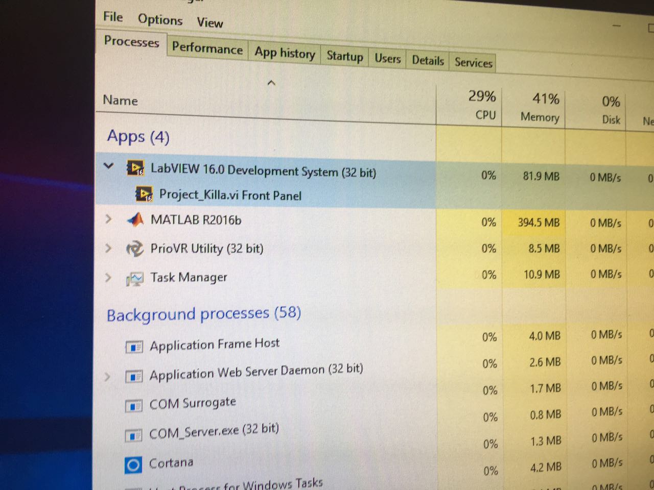Image resolution: width=654 pixels, height=490 pixels.
Task: Click the 2.6 MB memory value
Action: 545,362
